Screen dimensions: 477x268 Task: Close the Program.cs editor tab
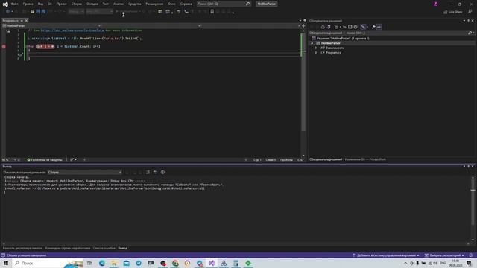click(26, 21)
